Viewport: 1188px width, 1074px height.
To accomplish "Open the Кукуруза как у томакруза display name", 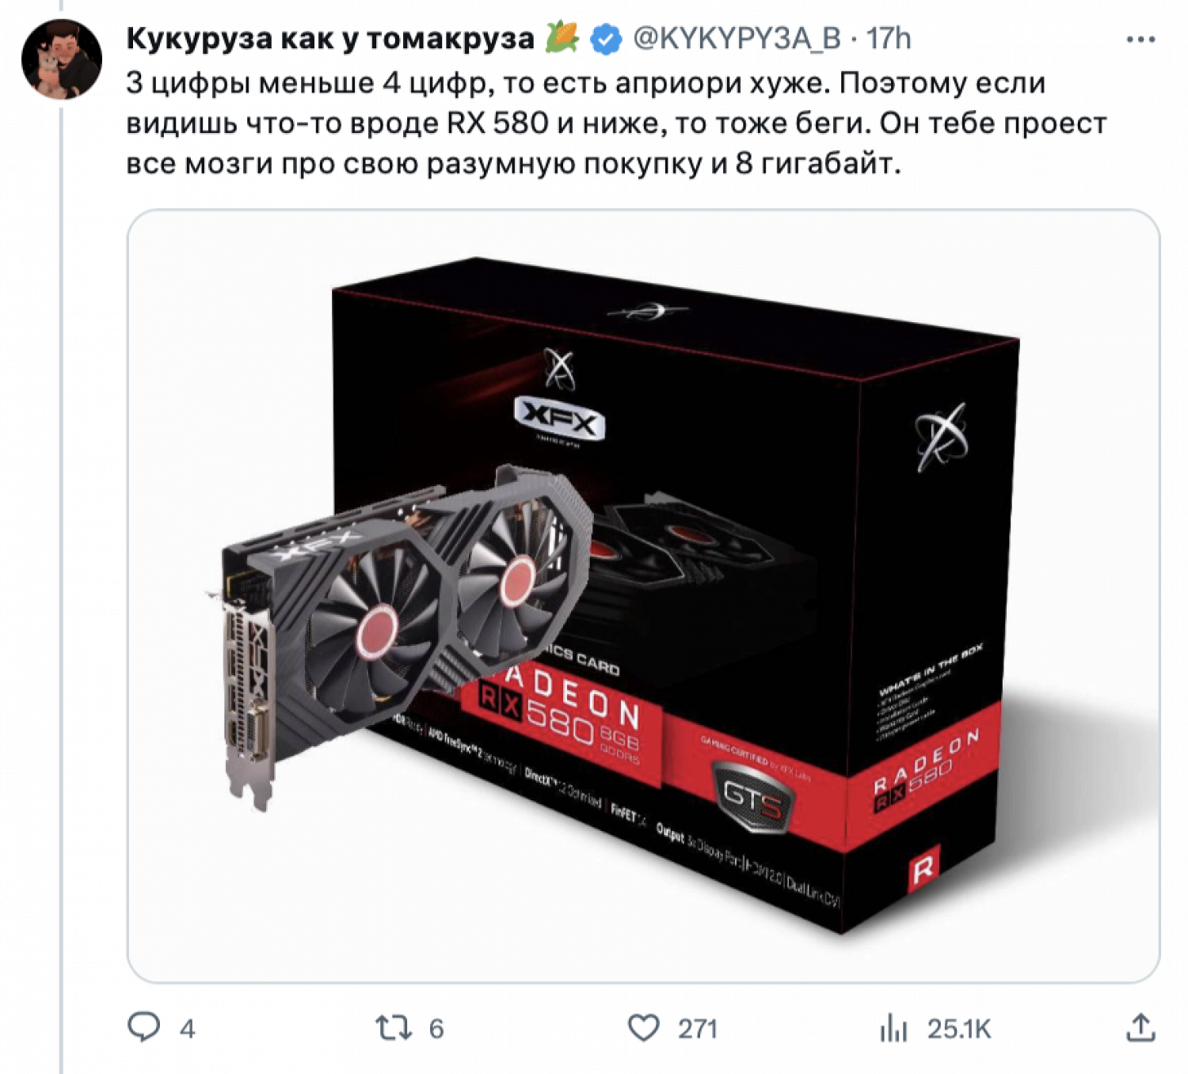I will point(330,38).
